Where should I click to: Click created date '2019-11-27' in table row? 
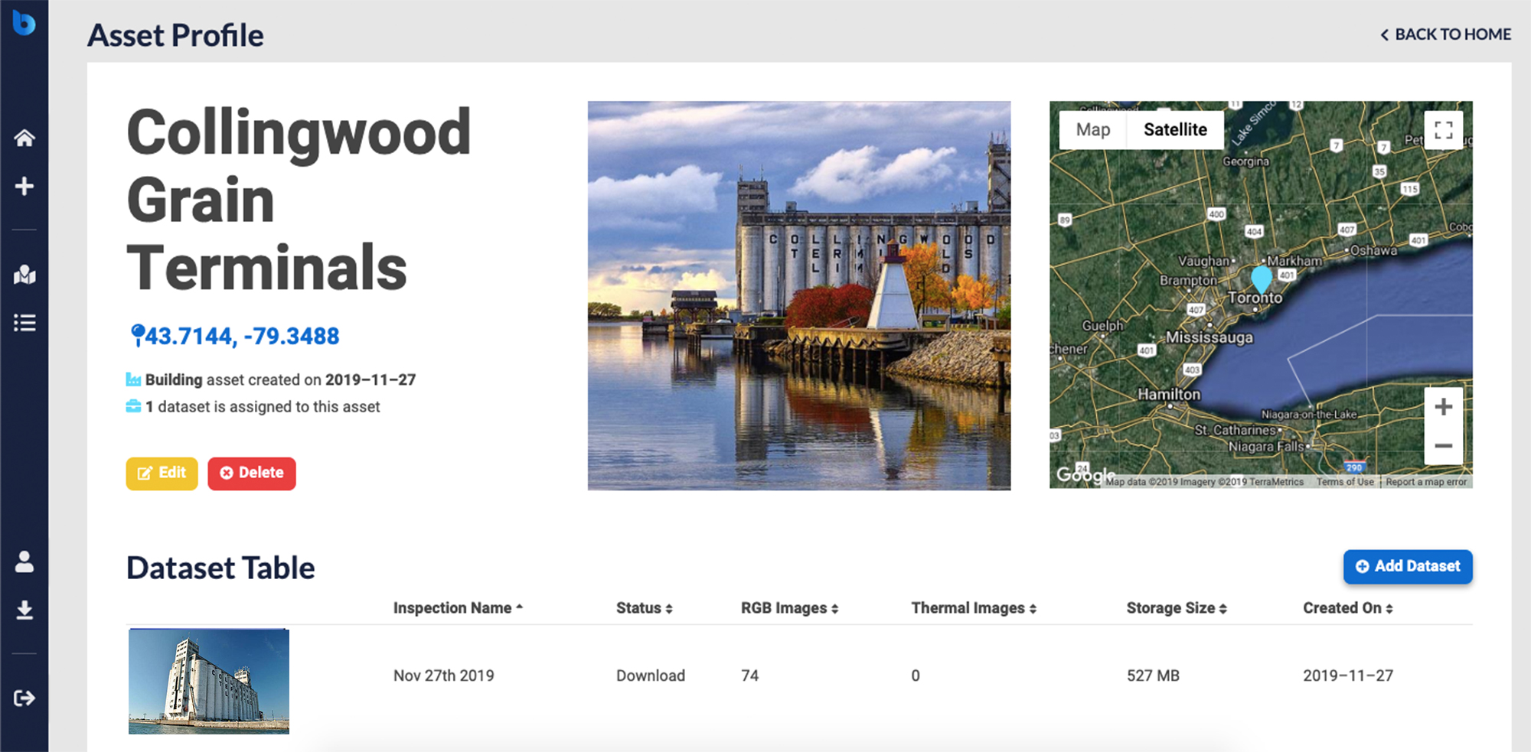[1348, 675]
